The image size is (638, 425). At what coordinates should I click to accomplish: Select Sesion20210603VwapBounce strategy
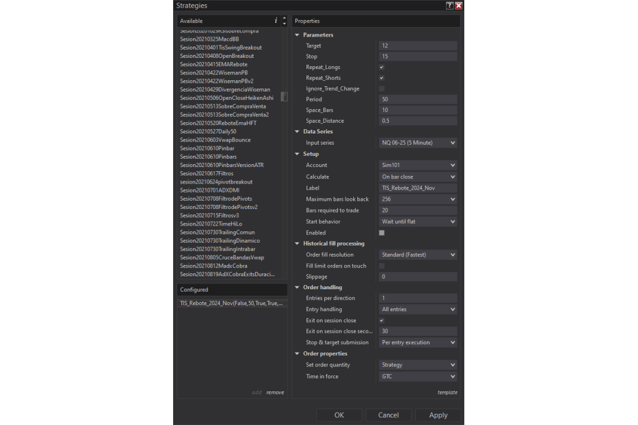click(215, 140)
